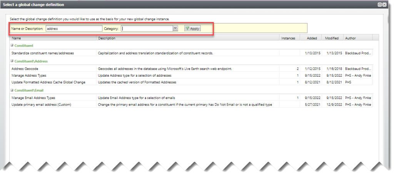The height and width of the screenshot is (176, 394).
Task: Maximize the dialog window
Action: [x=379, y=5]
